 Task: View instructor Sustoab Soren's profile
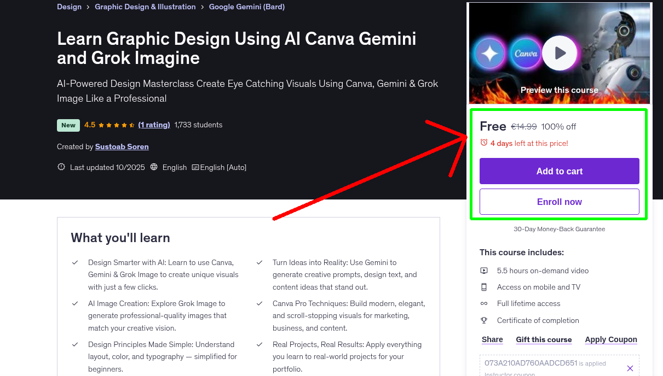click(122, 146)
